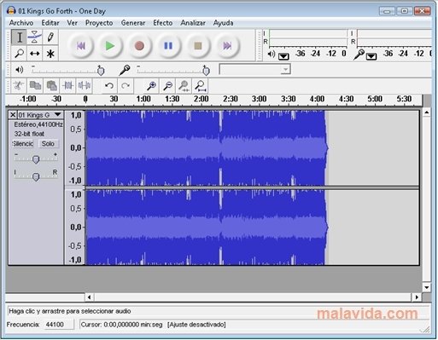Click the horizontal scrollbar right arrow
Screen dimensions: 438x340
417,297
